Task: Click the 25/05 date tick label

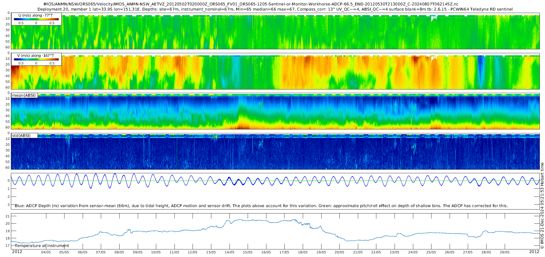Action: 431,252
